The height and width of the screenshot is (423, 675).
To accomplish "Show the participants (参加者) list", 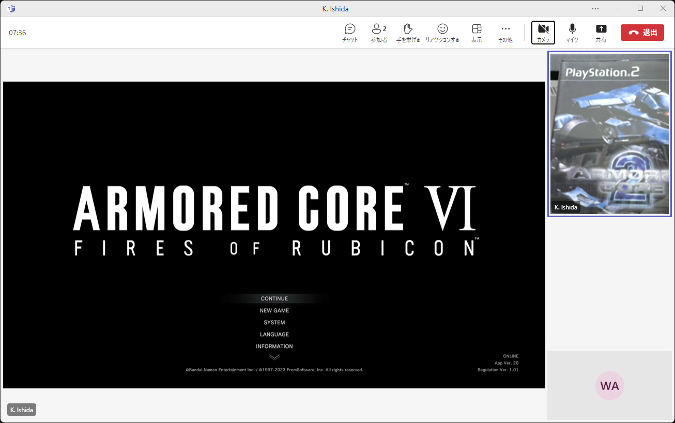I will pyautogui.click(x=379, y=33).
